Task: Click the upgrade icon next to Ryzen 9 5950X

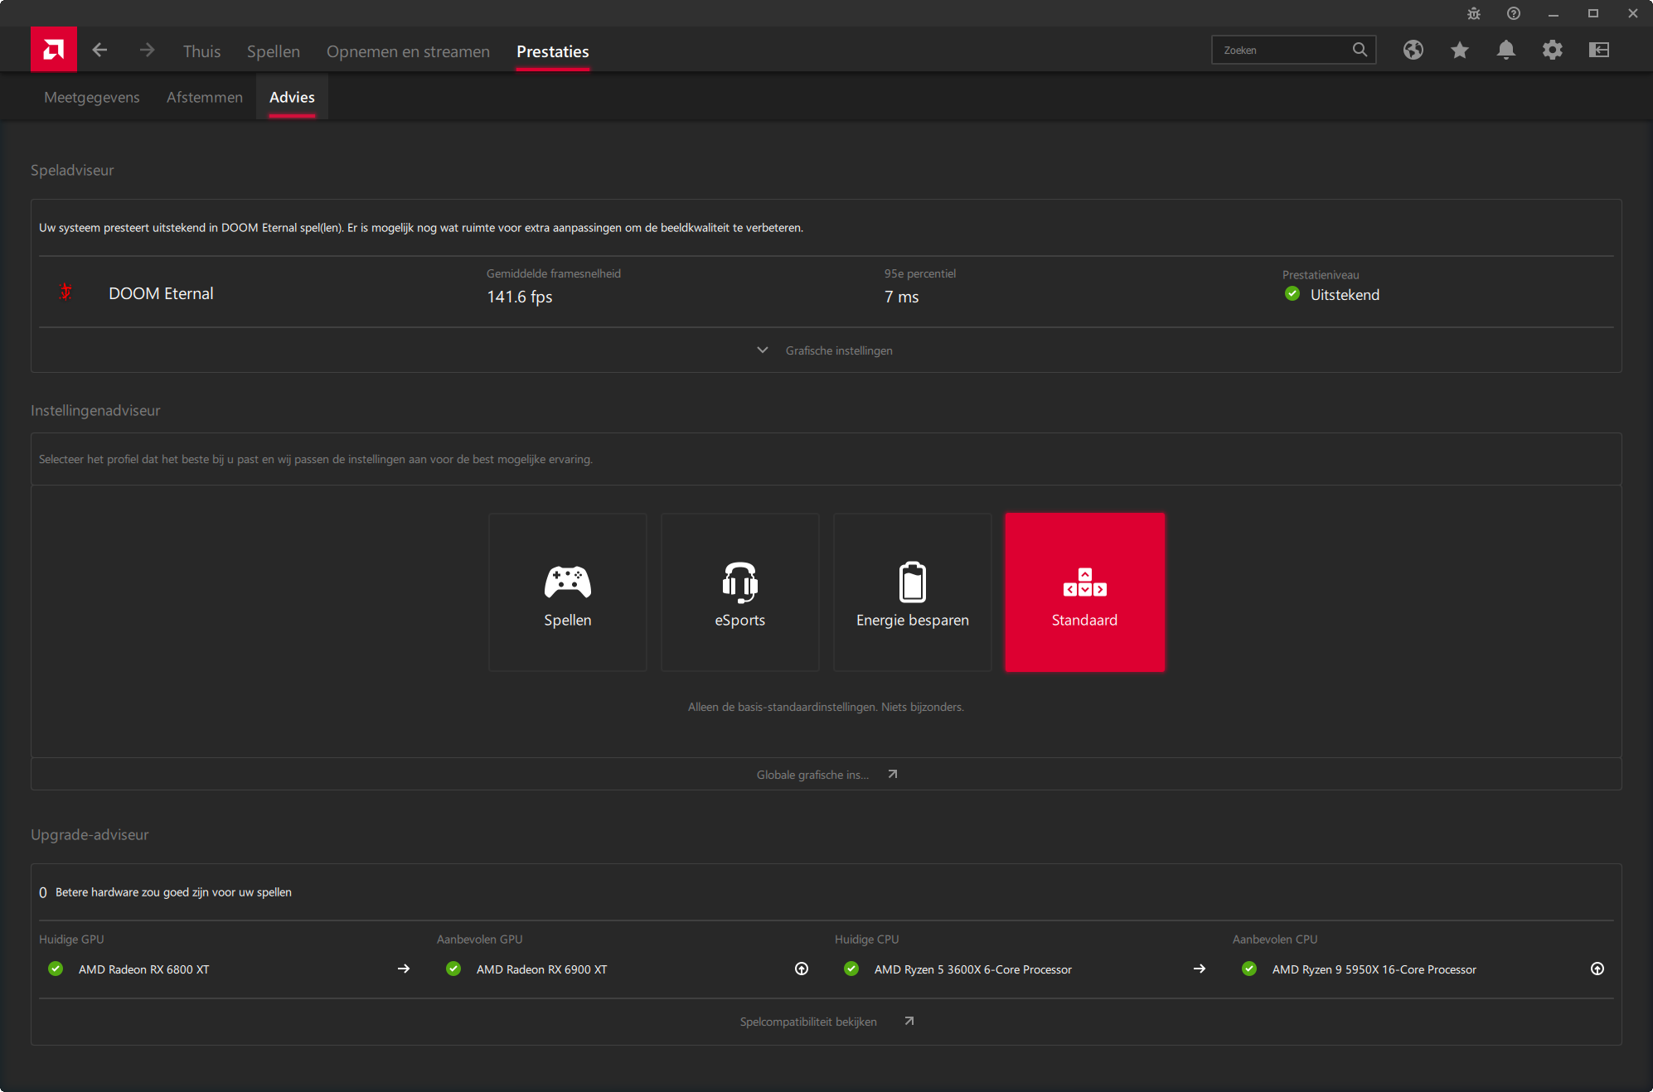Action: click(x=1597, y=969)
